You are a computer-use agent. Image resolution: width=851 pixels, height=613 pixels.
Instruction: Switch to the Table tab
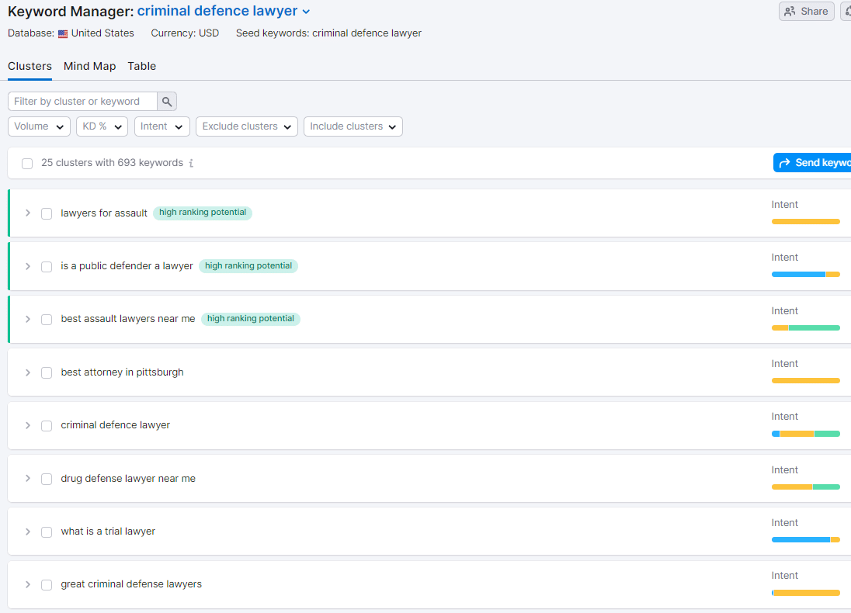(141, 67)
